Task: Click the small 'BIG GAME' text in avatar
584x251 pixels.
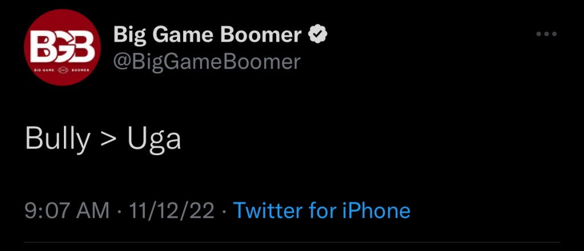Action: pos(44,70)
